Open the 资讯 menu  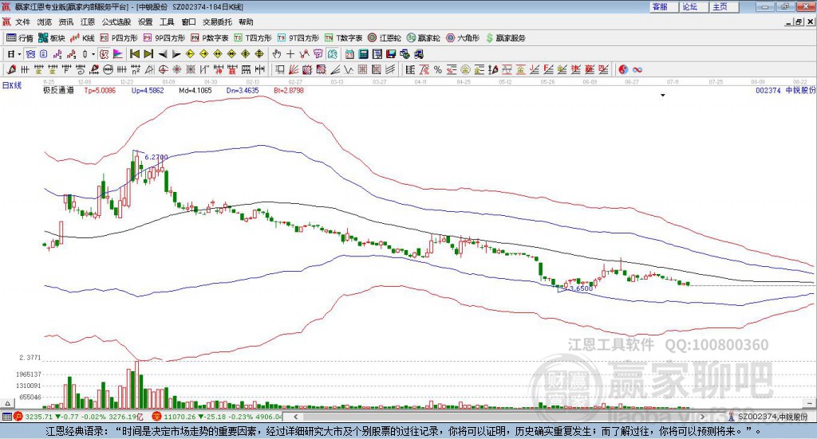pos(65,22)
